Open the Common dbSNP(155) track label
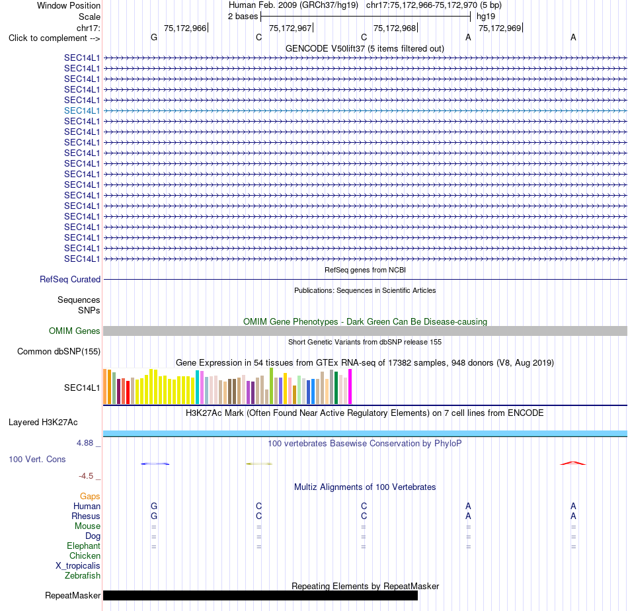 click(x=58, y=351)
